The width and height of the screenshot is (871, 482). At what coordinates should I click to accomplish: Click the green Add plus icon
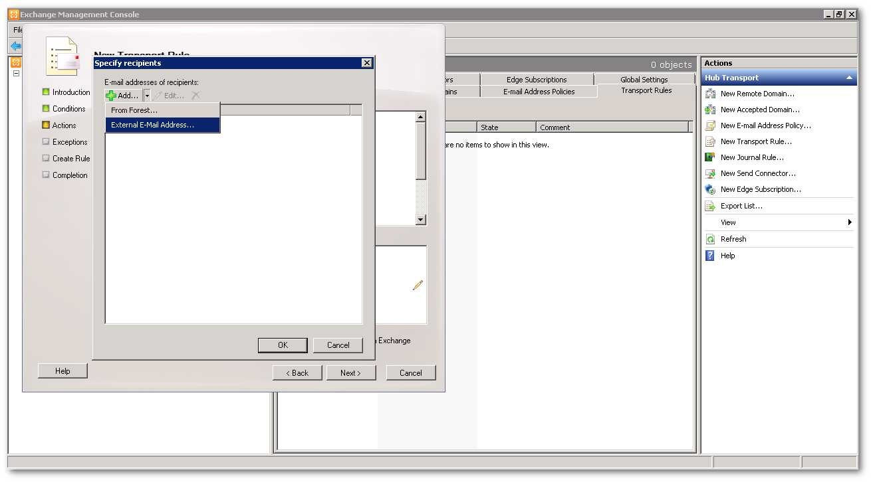click(112, 95)
